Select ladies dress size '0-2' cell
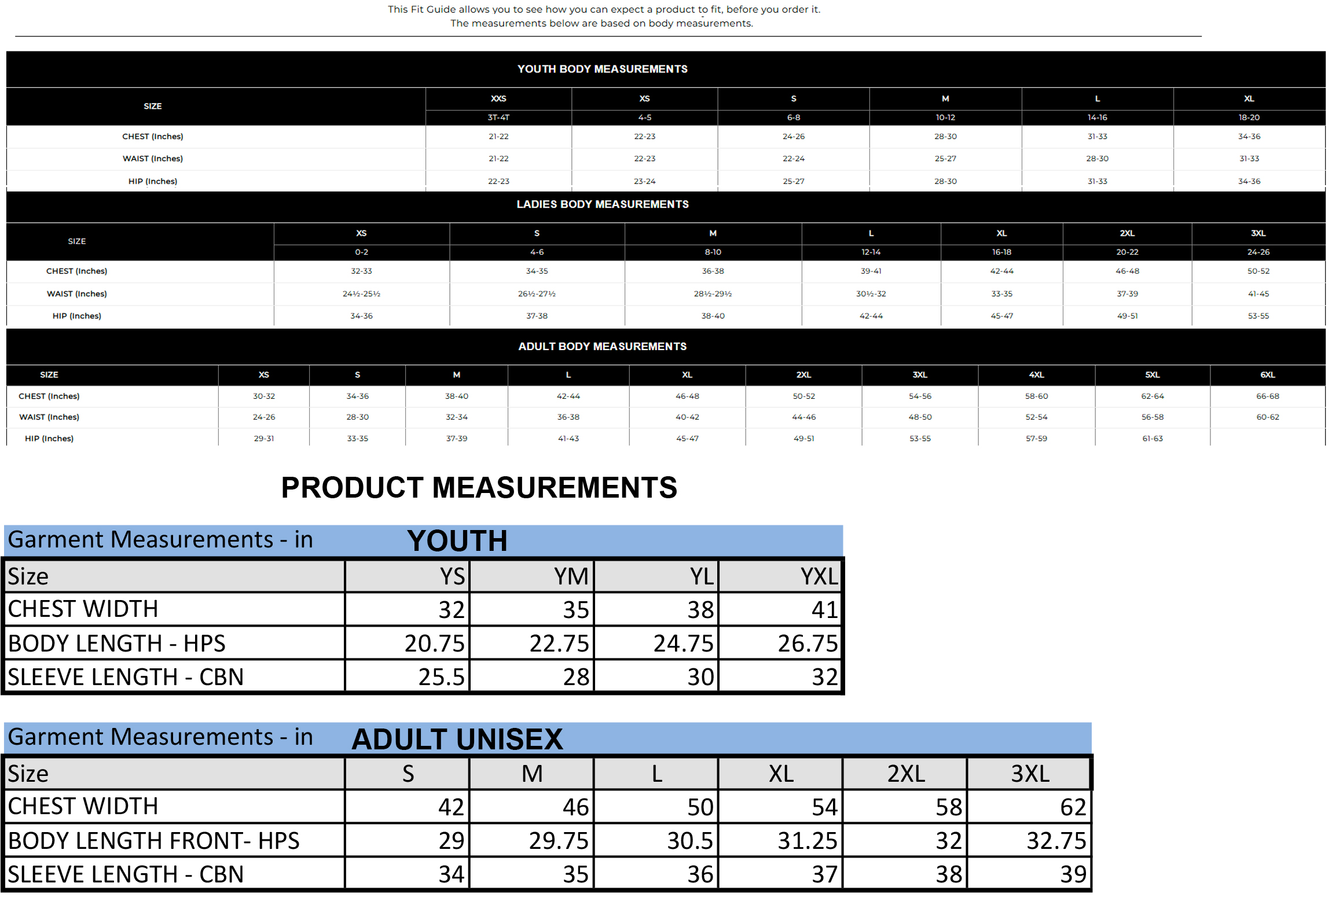Screen dimensions: 1332x905 (361, 252)
